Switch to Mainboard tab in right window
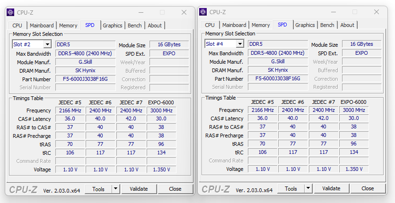395x203 pixels. coord(234,25)
